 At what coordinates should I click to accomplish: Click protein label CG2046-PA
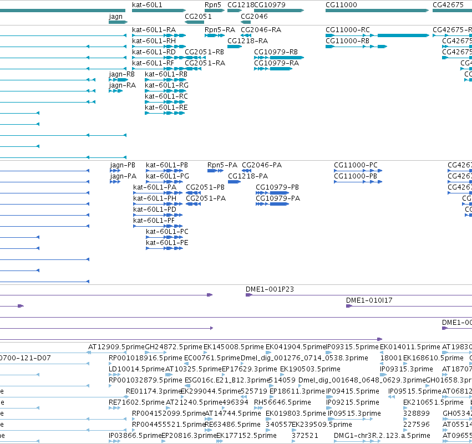[x=262, y=165]
